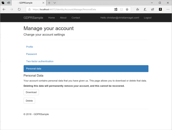
Task: Click the lock icon in address bar
Action: click(x=29, y=9)
